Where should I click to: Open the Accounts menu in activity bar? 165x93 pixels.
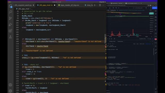pyautogui.click(x=10, y=85)
